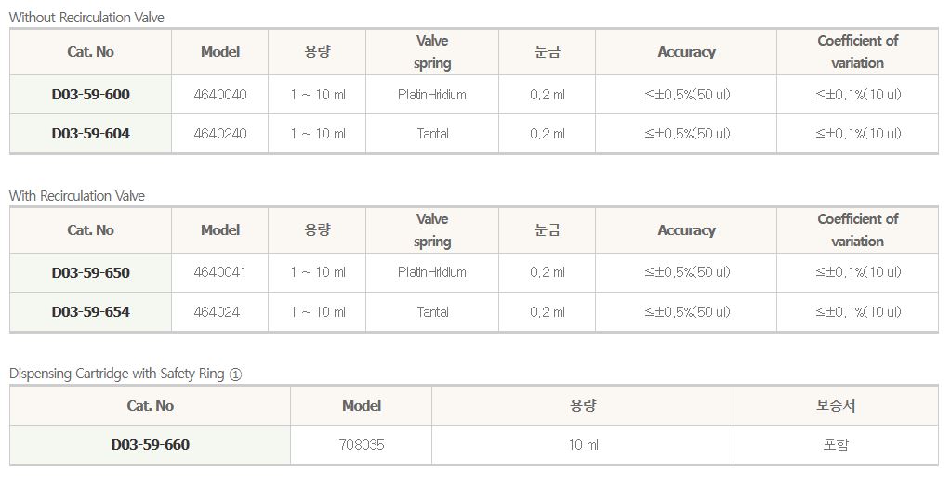The height and width of the screenshot is (485, 951).
Task: Click 'With Recirculation Valve' heading
Action: [77, 196]
